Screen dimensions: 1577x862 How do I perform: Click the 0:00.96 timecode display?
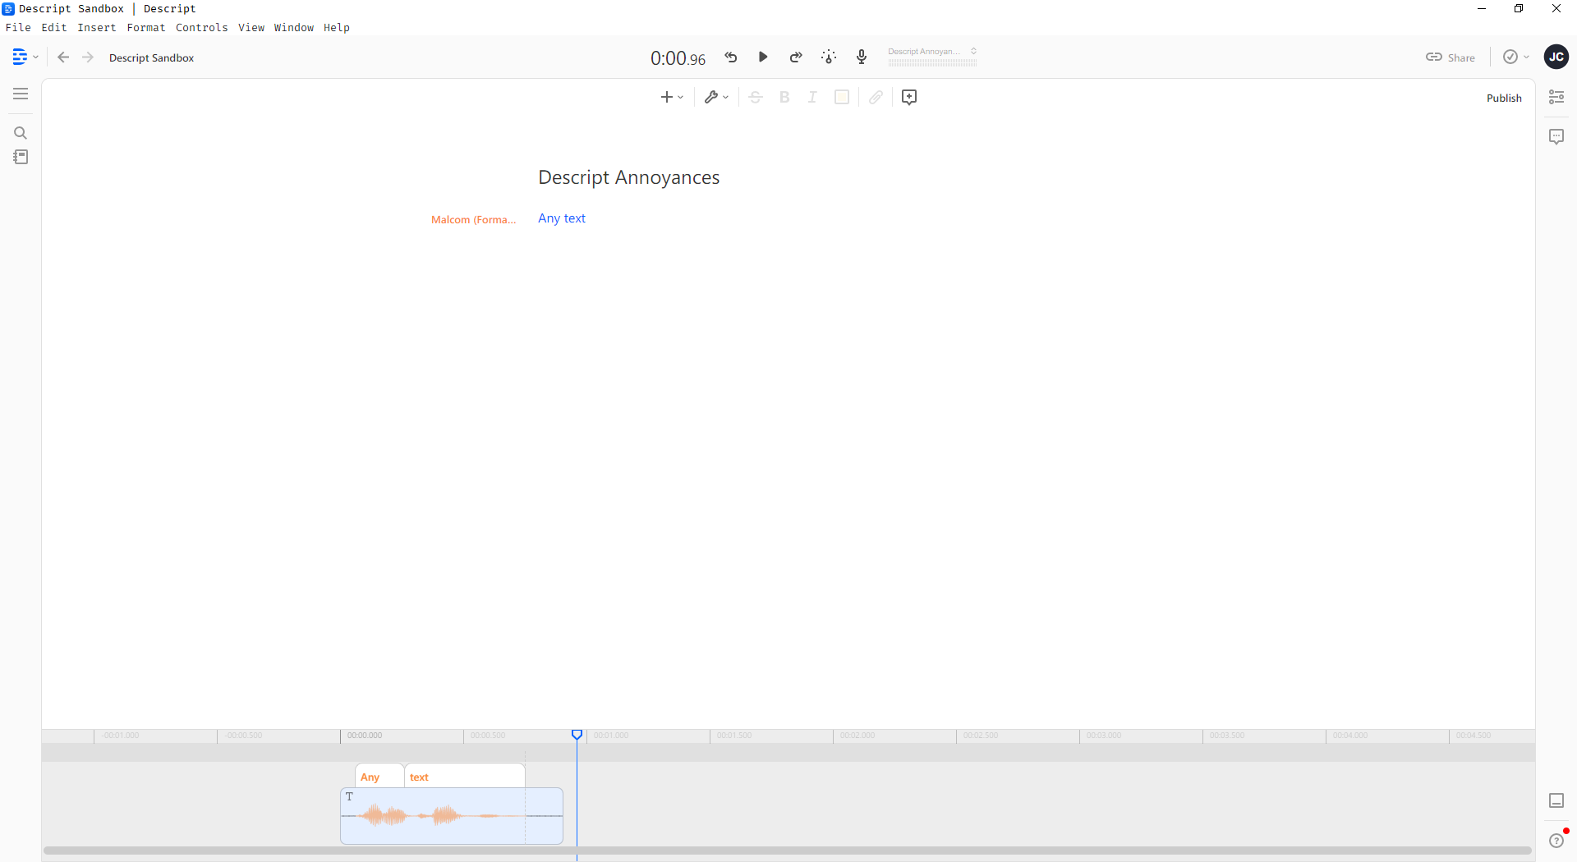[678, 58]
